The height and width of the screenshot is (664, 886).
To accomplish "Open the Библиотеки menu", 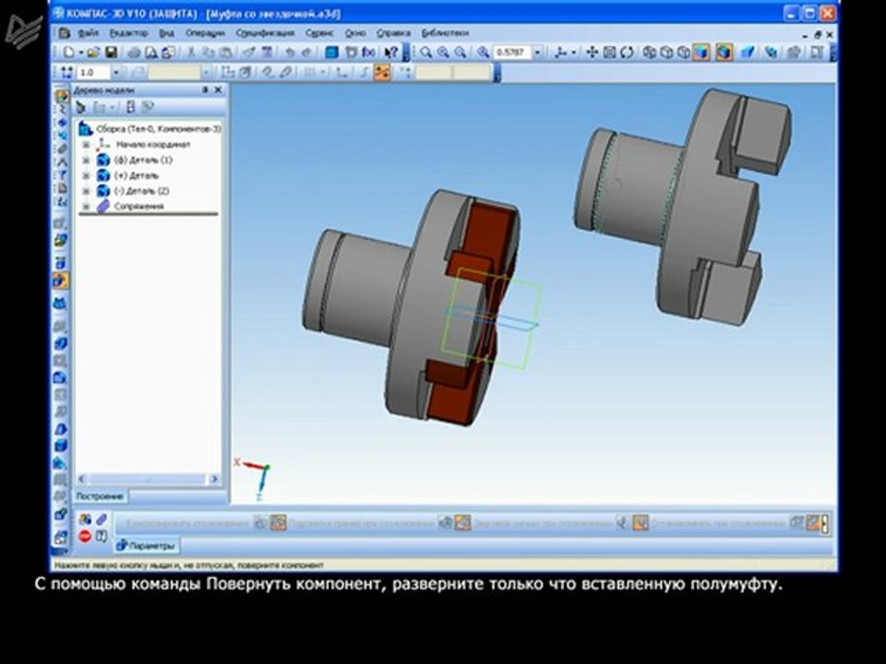I will click(445, 33).
